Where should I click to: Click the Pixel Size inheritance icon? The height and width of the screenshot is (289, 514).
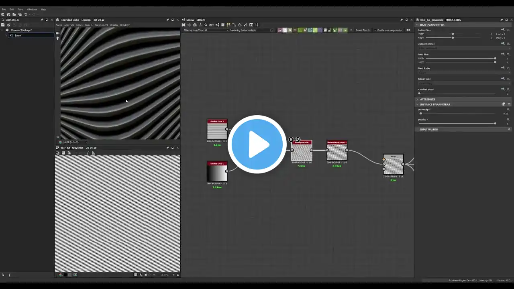click(503, 54)
